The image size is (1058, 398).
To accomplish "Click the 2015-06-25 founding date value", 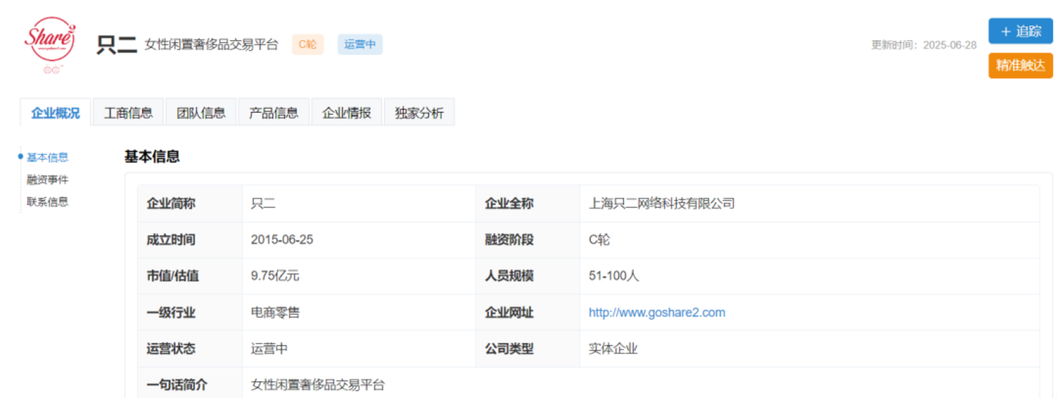I will pos(282,240).
